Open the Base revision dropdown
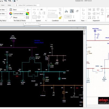The height and width of the screenshot is (109, 109). tap(19, 10)
